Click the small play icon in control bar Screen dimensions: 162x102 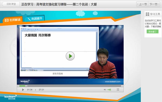click(23, 90)
